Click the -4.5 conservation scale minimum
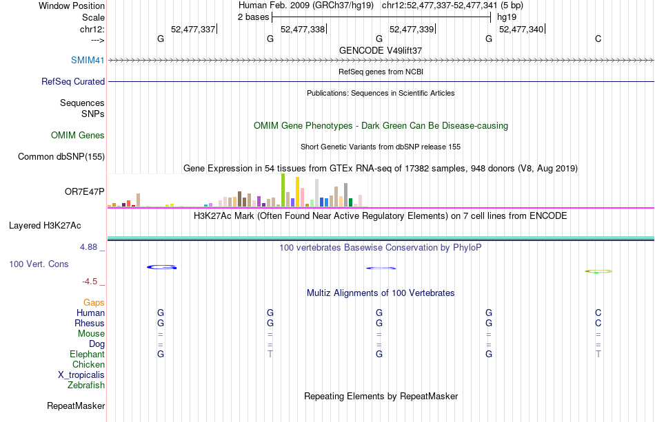Screen dimensions: 655x422 click(x=90, y=282)
